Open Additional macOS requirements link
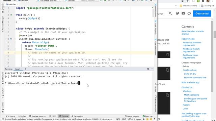 point(191,50)
